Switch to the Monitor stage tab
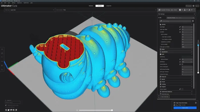Image resolution: width=200 pixels, height=112 pixels. 109,6
